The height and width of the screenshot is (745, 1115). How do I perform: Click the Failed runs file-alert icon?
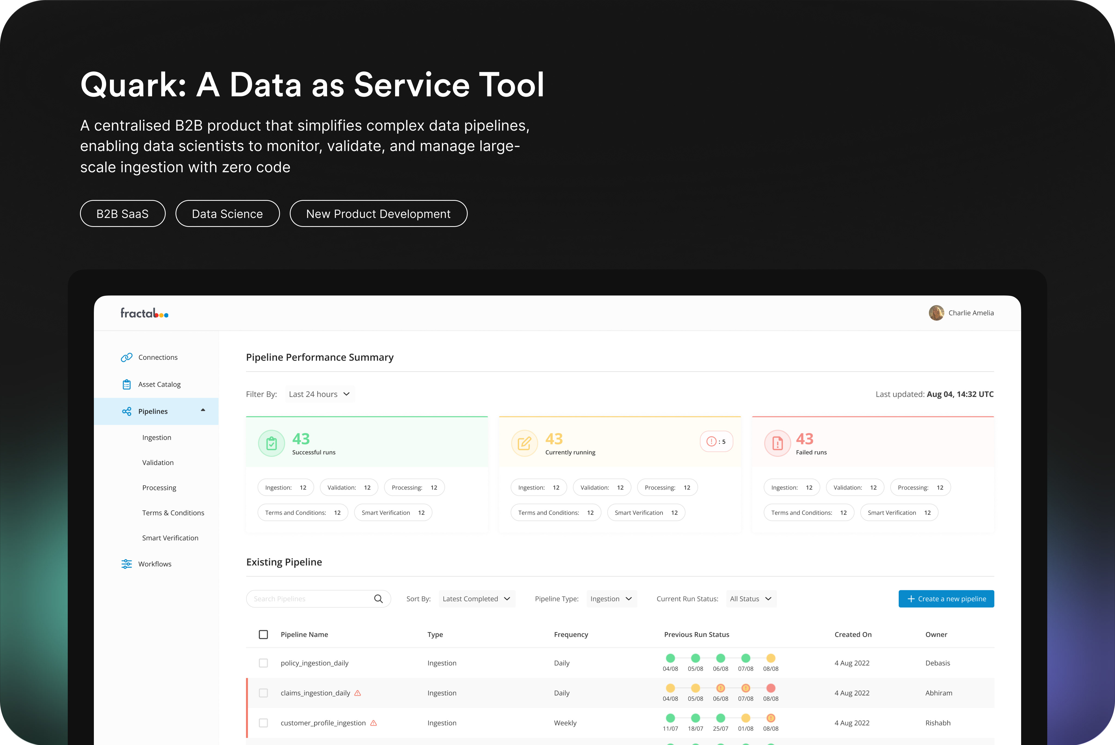click(777, 443)
